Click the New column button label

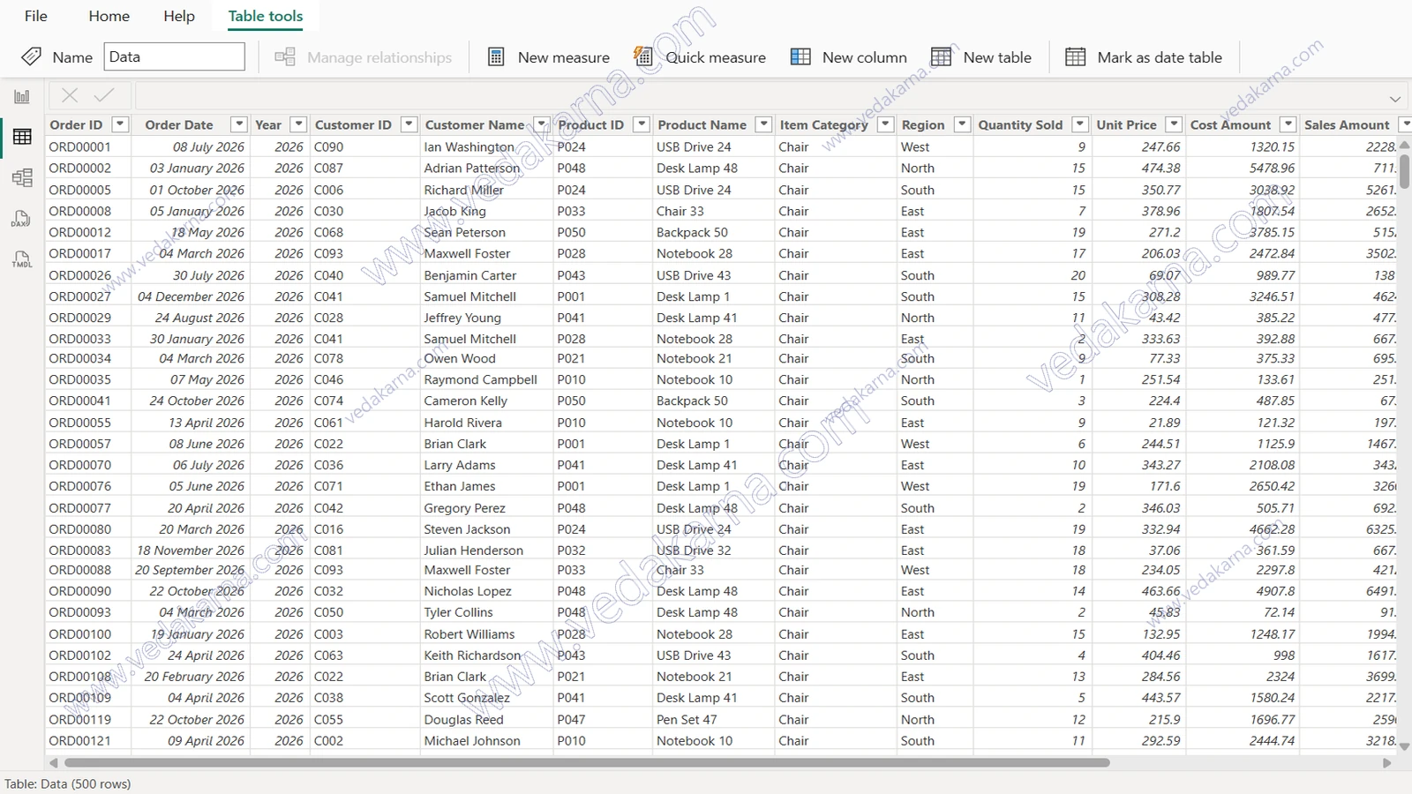click(865, 57)
